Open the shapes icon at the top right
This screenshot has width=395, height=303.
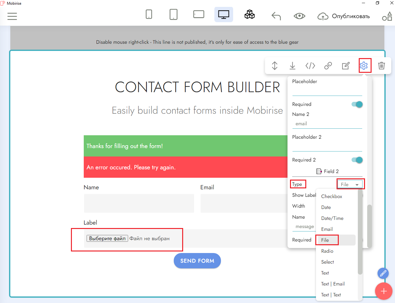tap(387, 16)
